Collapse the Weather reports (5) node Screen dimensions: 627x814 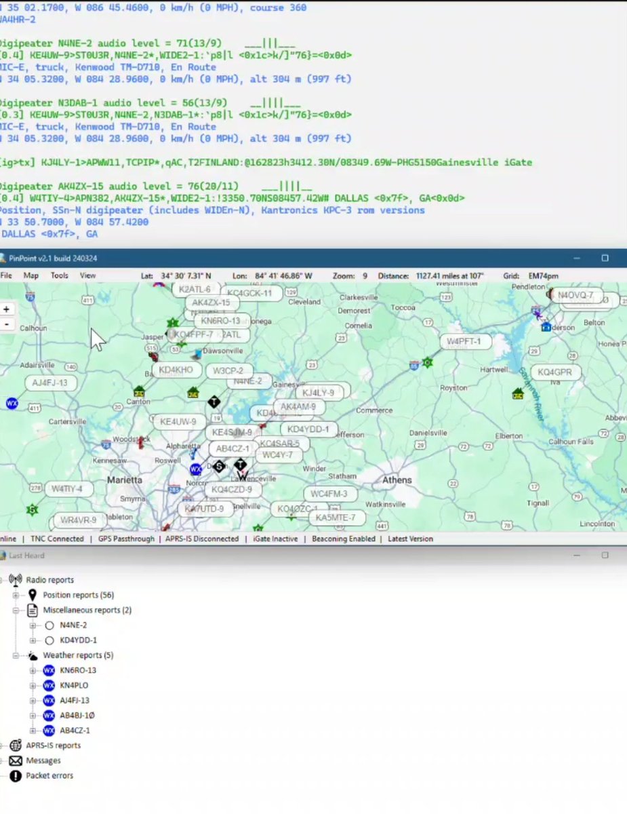pyautogui.click(x=16, y=656)
